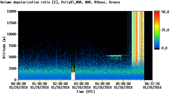Image resolution: width=175 pixels, height=102 pixels.
Task: Click the green middle of the color bar
Action: pos(157,32)
